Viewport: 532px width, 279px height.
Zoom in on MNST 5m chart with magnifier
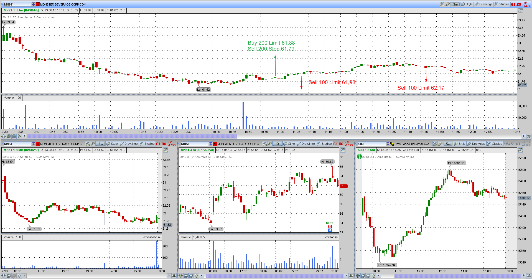pos(9,276)
